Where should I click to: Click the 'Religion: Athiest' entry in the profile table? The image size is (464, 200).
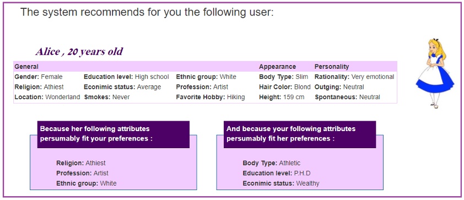(39, 87)
